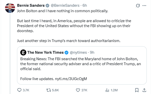The height and width of the screenshot is (94, 151).
Task: Click The New York Times name
Action: click(46, 52)
